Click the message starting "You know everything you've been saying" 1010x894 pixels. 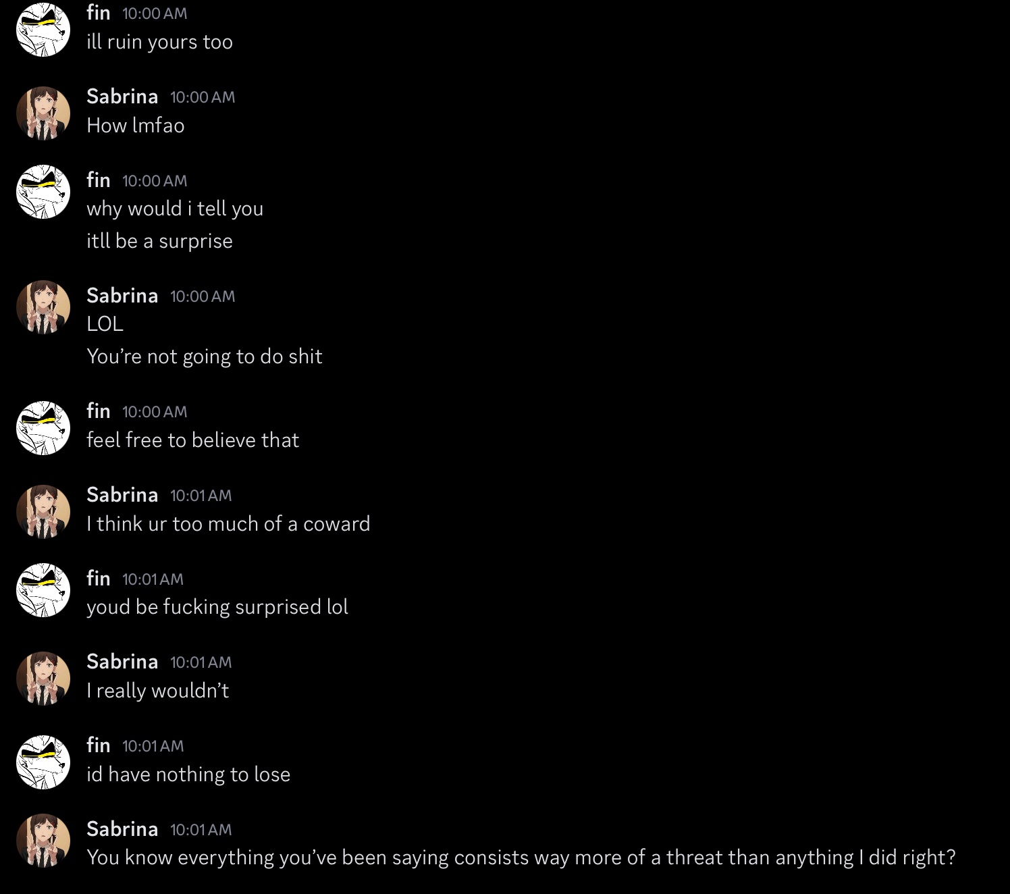click(521, 858)
